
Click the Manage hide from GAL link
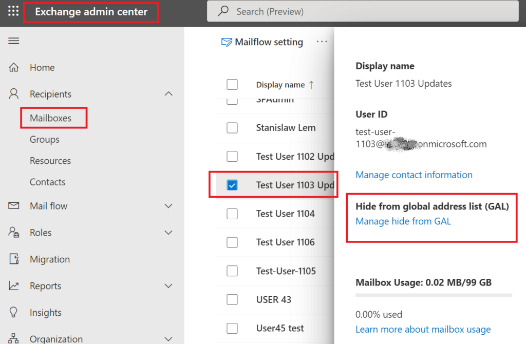click(x=403, y=221)
